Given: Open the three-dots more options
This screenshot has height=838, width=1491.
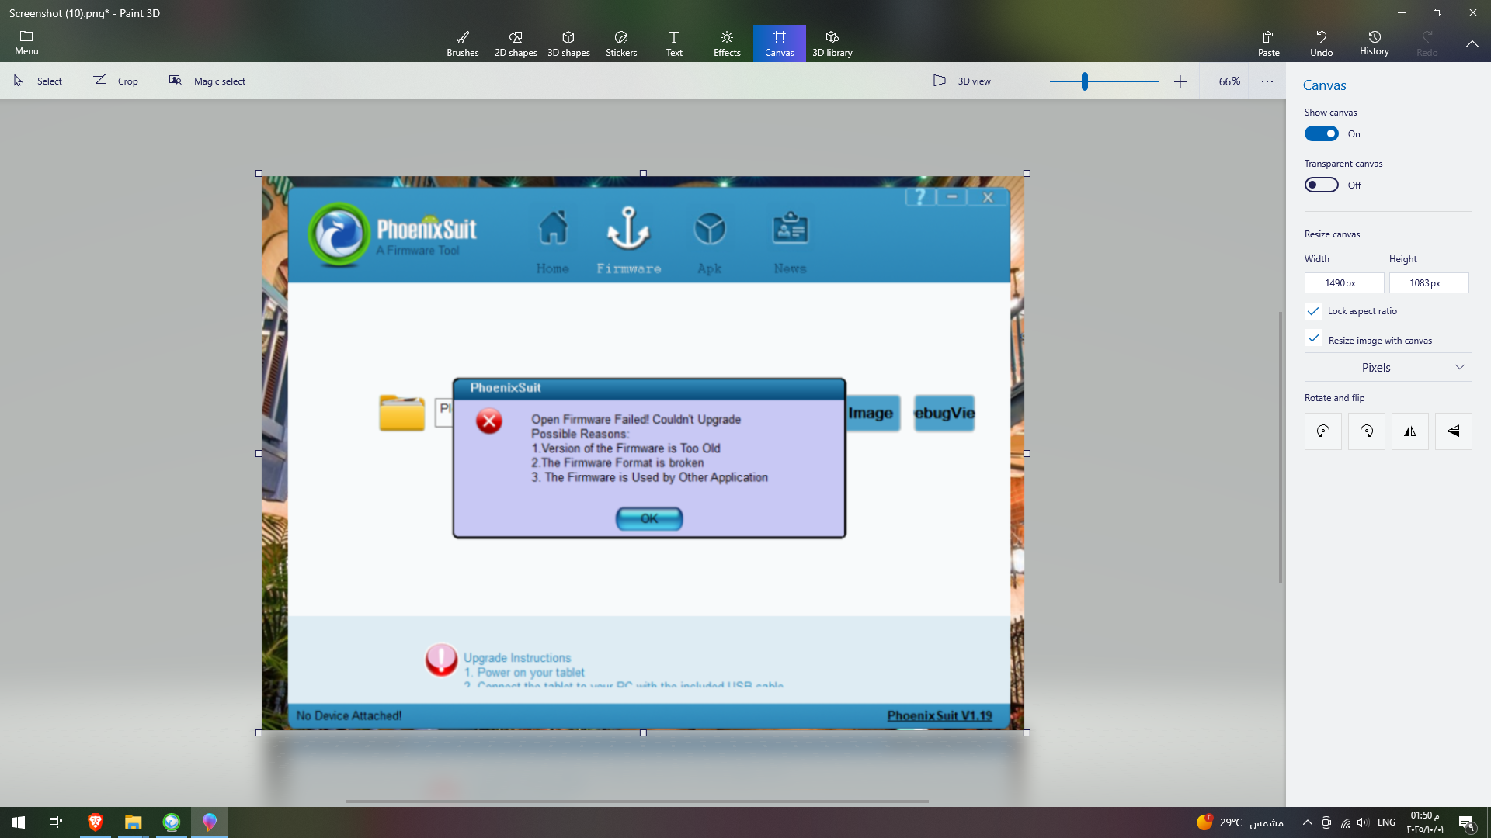Looking at the screenshot, I should coord(1267,81).
